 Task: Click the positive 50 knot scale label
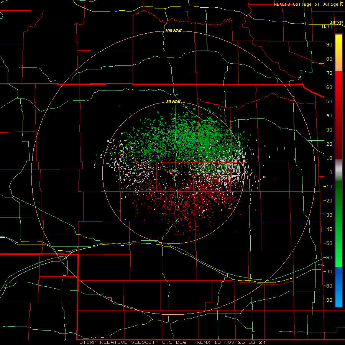(x=329, y=102)
